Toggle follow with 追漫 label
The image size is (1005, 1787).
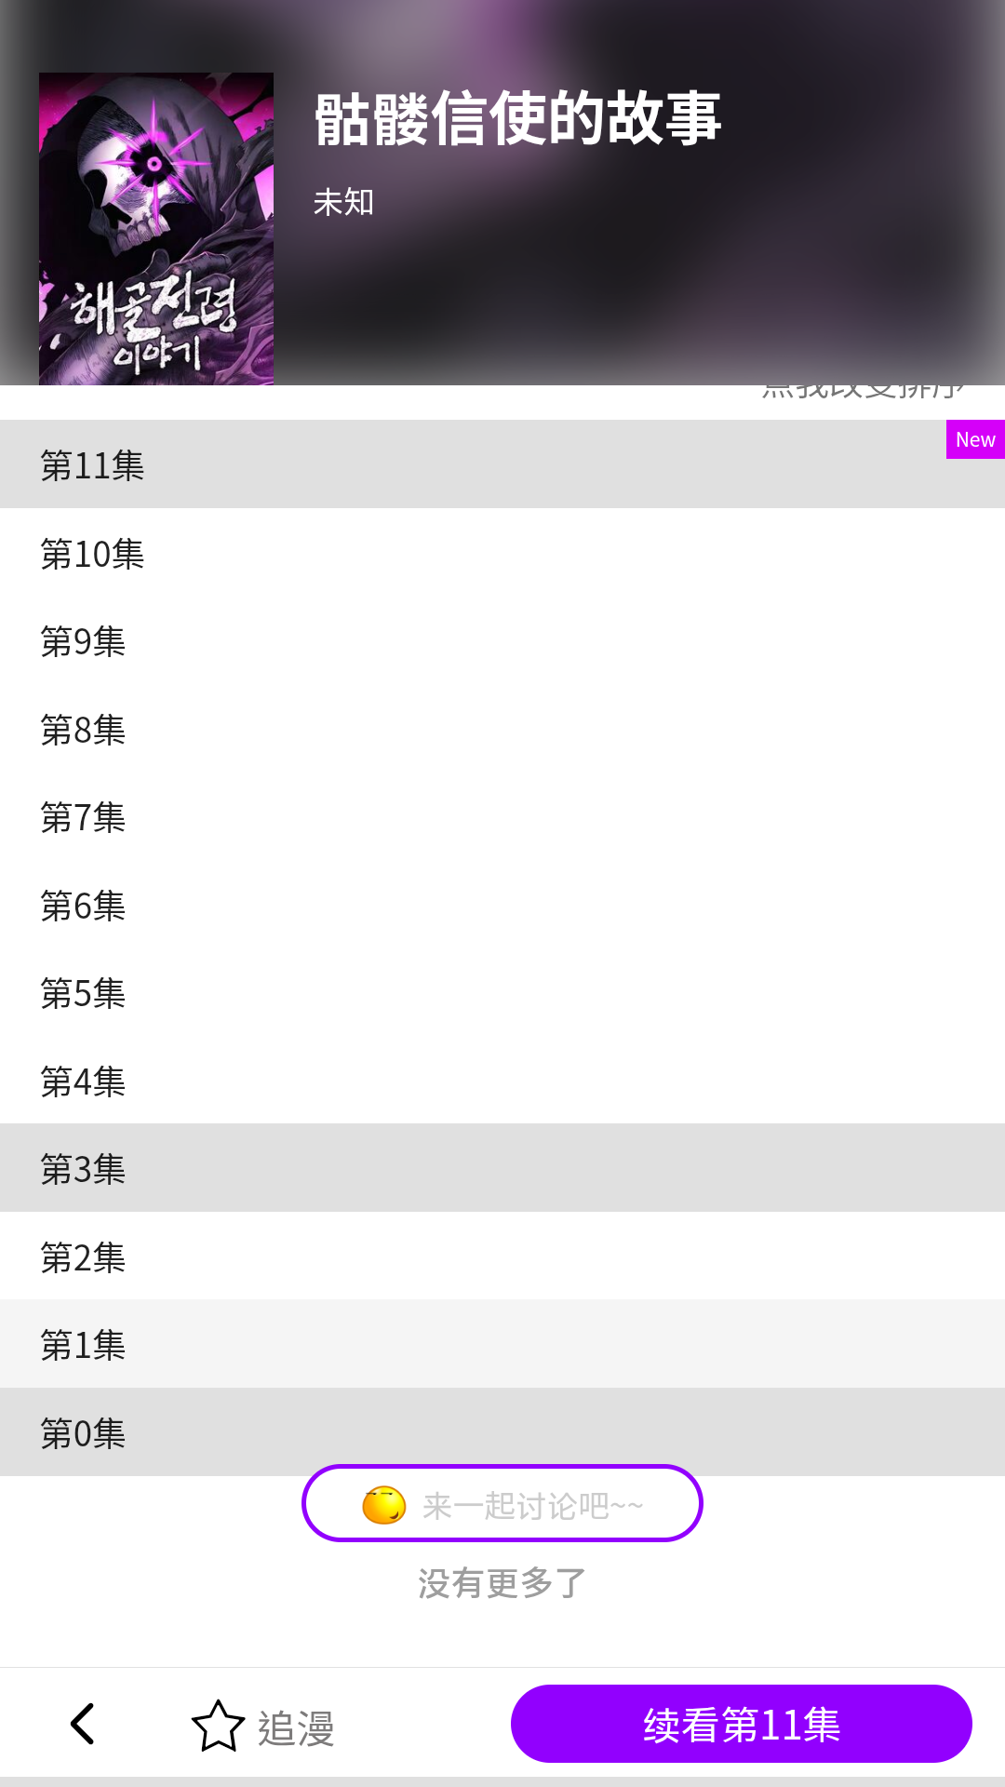click(296, 1728)
